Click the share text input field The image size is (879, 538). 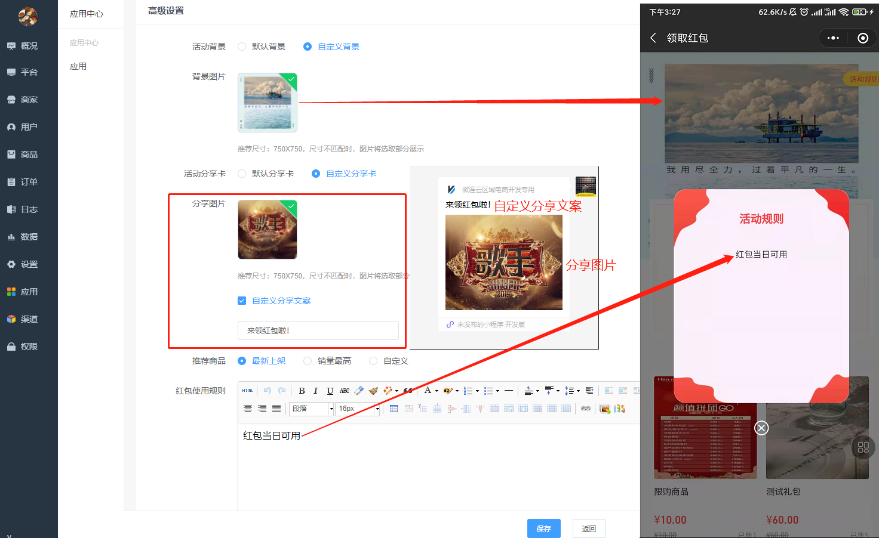pos(318,330)
